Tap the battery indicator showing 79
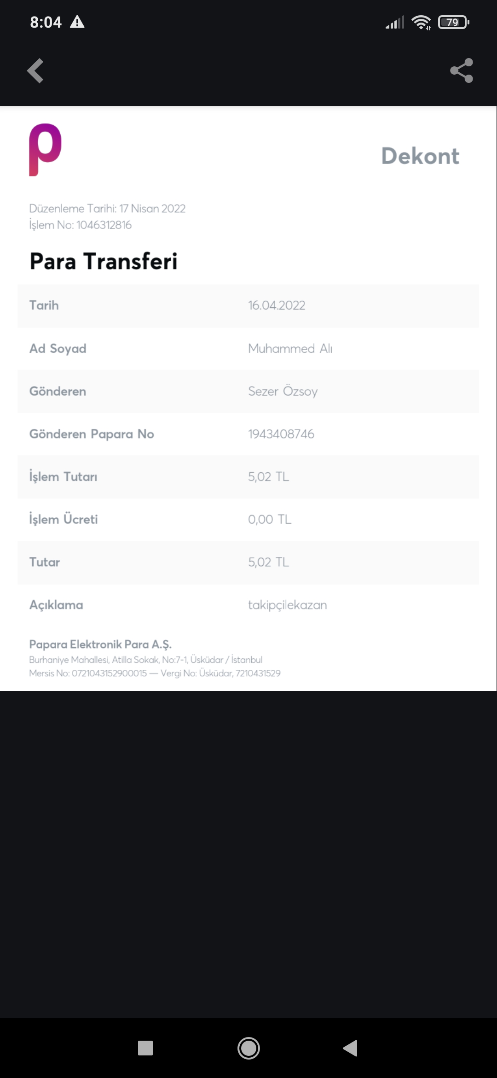The height and width of the screenshot is (1078, 497). [453, 22]
